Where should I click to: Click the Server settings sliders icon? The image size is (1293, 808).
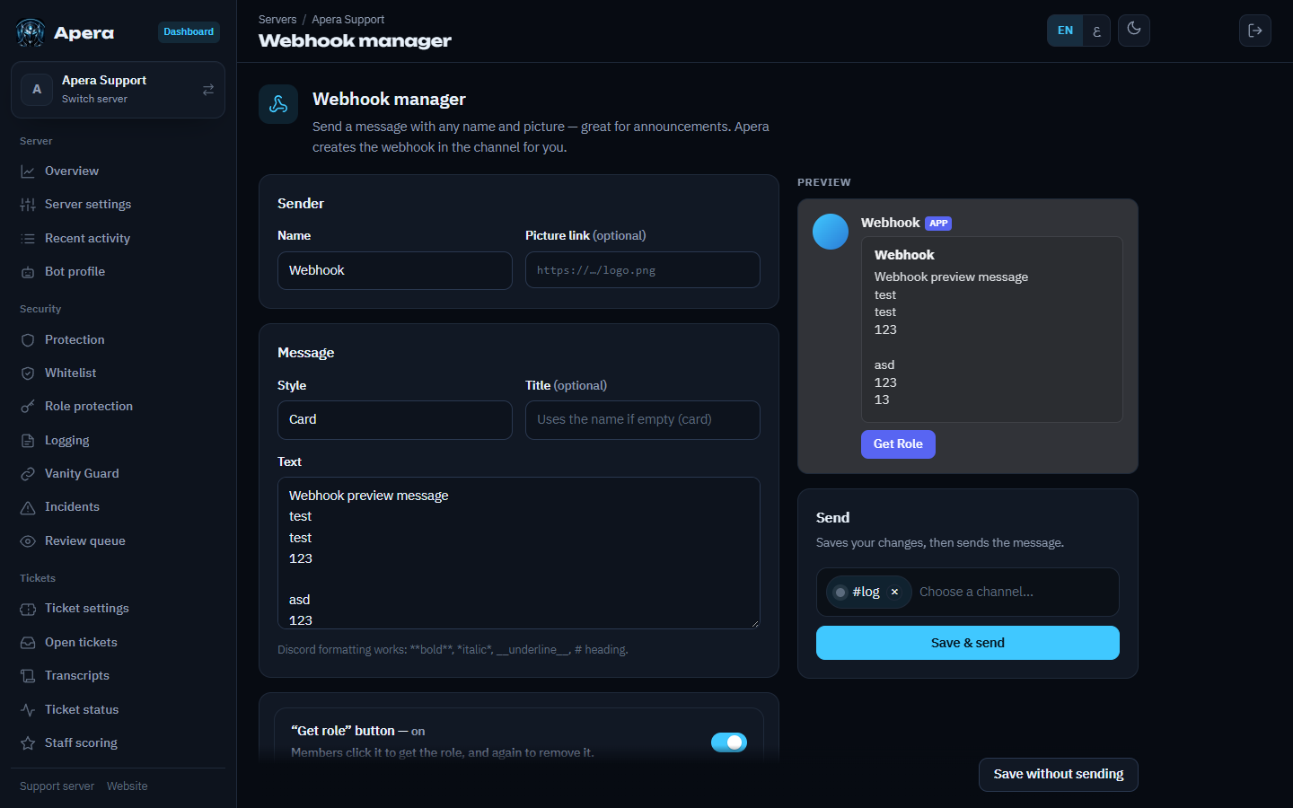[x=28, y=205]
